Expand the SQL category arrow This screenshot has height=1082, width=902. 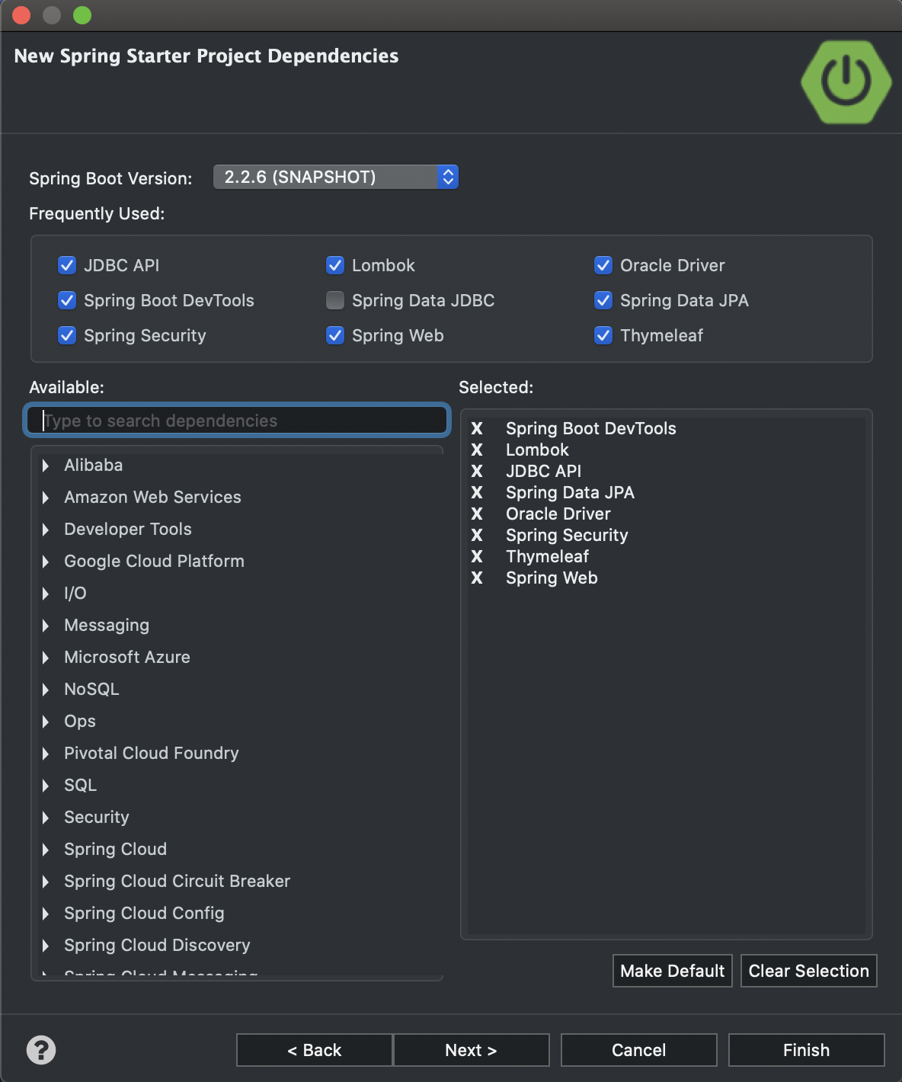(46, 786)
